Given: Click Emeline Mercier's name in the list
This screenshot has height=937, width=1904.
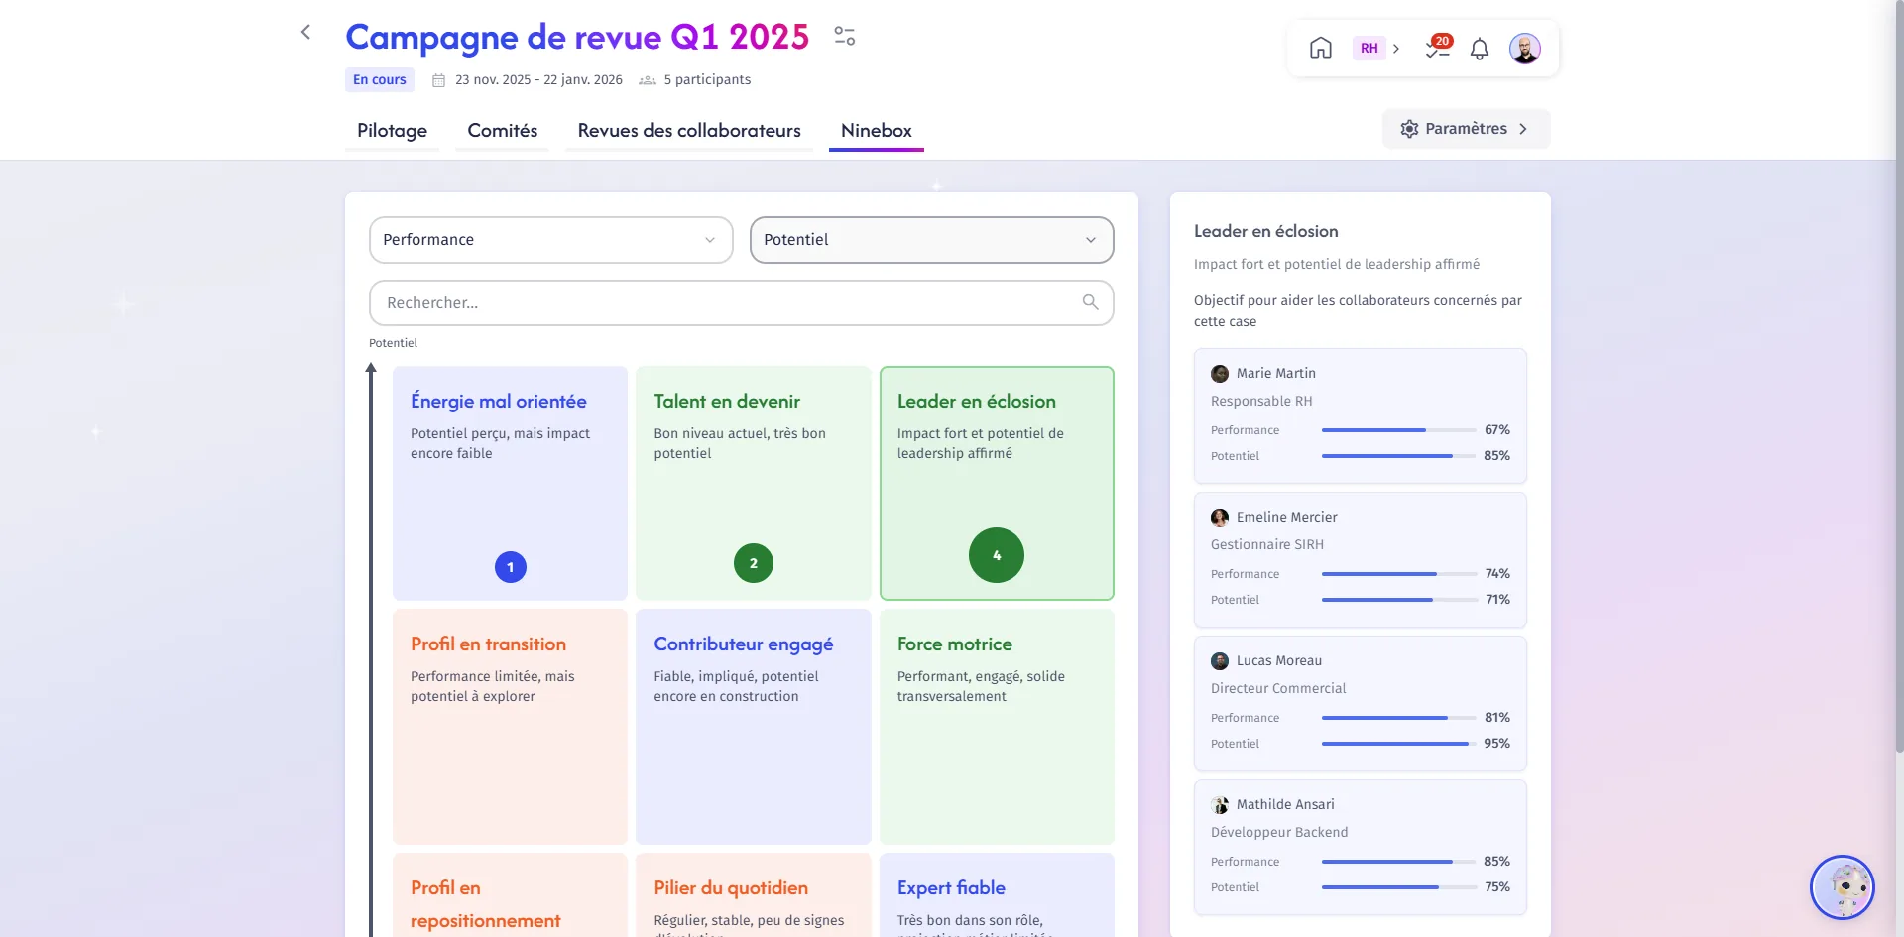Looking at the screenshot, I should point(1287,518).
